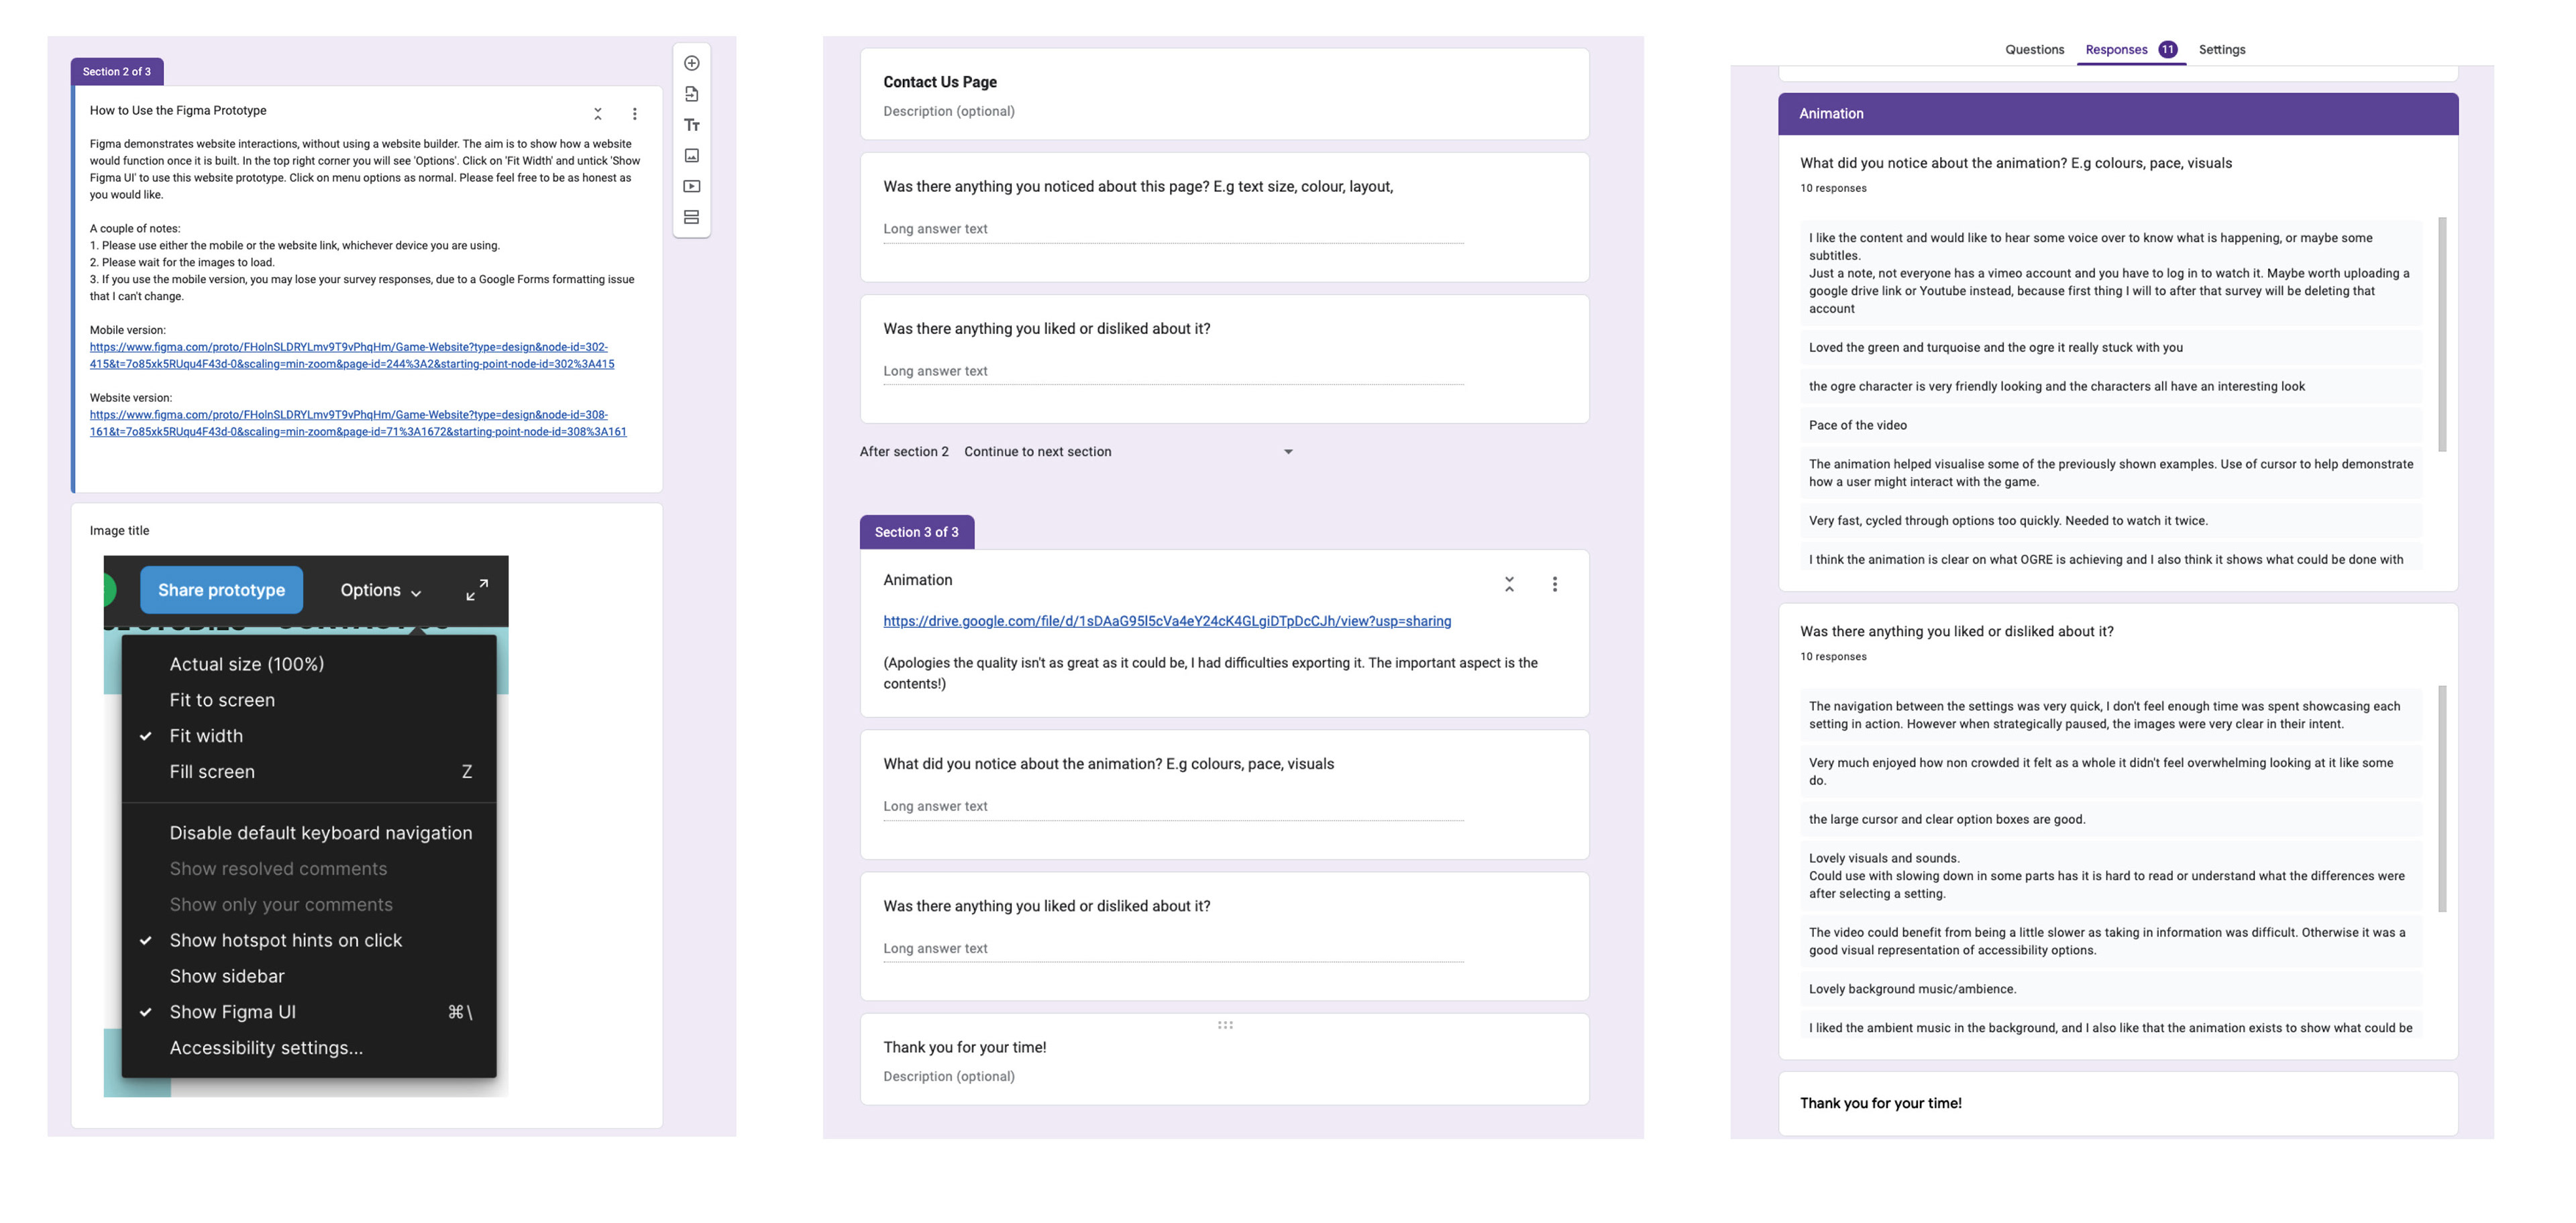The height and width of the screenshot is (1223, 2576).
Task: Click the Animation purple response header
Action: point(2117,114)
